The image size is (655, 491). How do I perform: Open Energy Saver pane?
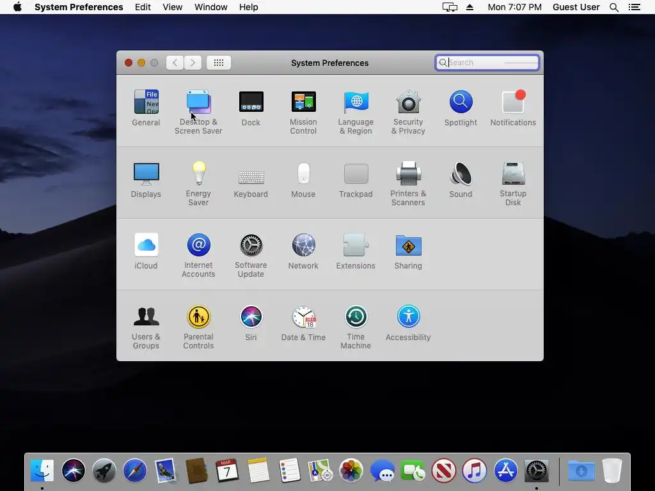198,183
